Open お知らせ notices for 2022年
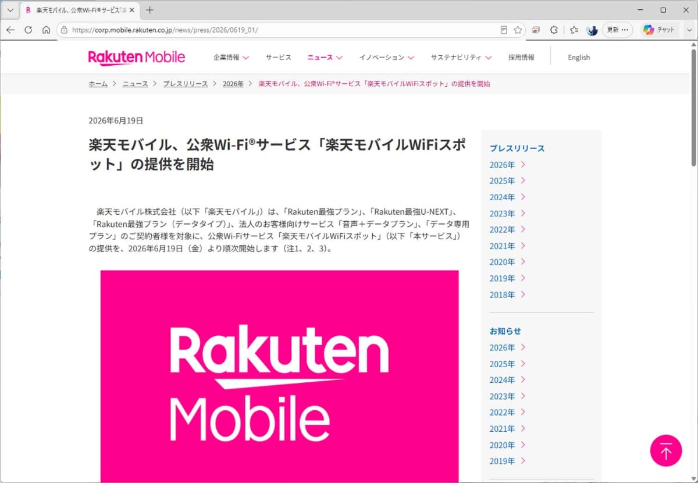Screen dimensions: 698x483 point(507,413)
